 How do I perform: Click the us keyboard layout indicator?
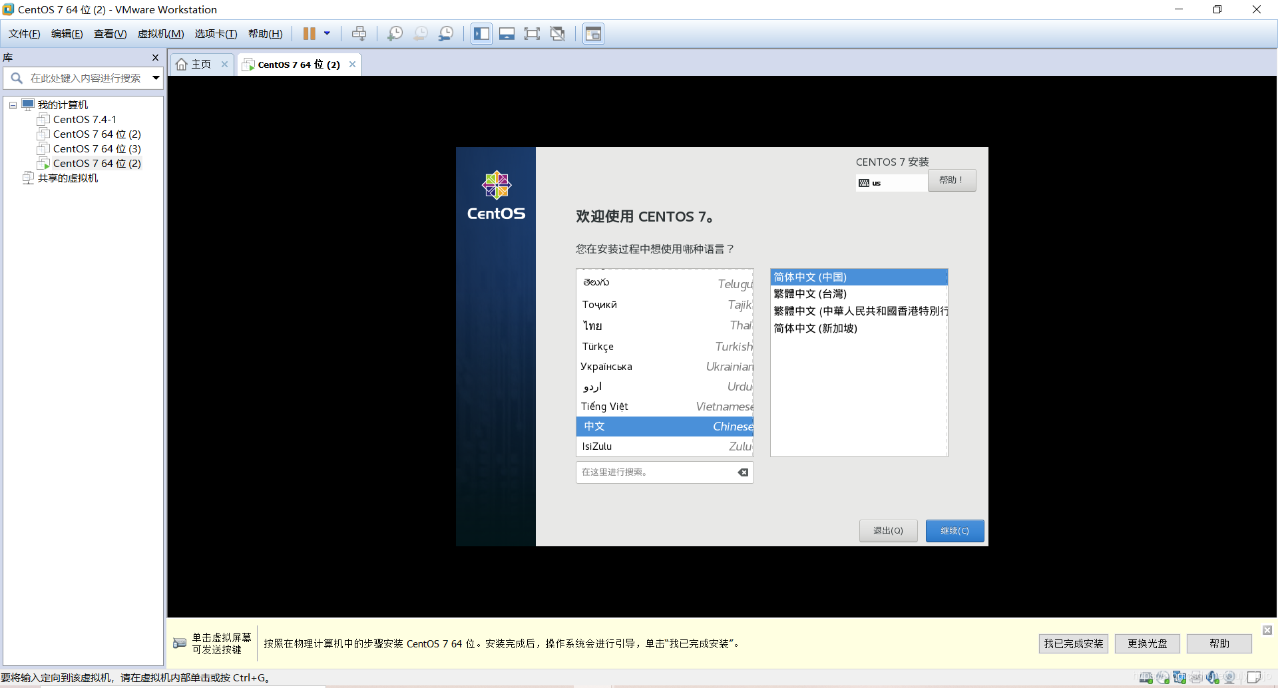point(891,183)
